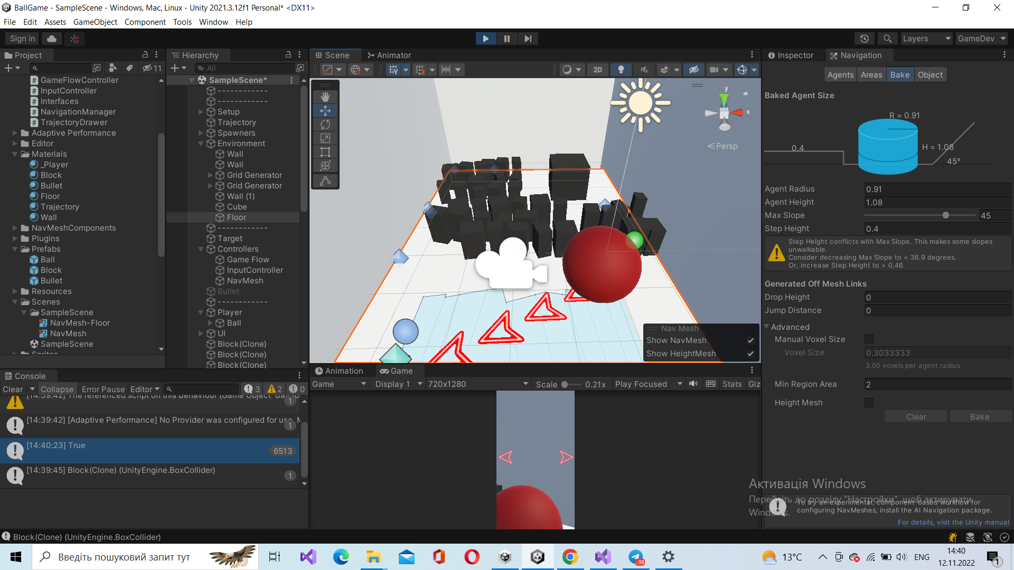Open the Unity manual link

coord(953,522)
